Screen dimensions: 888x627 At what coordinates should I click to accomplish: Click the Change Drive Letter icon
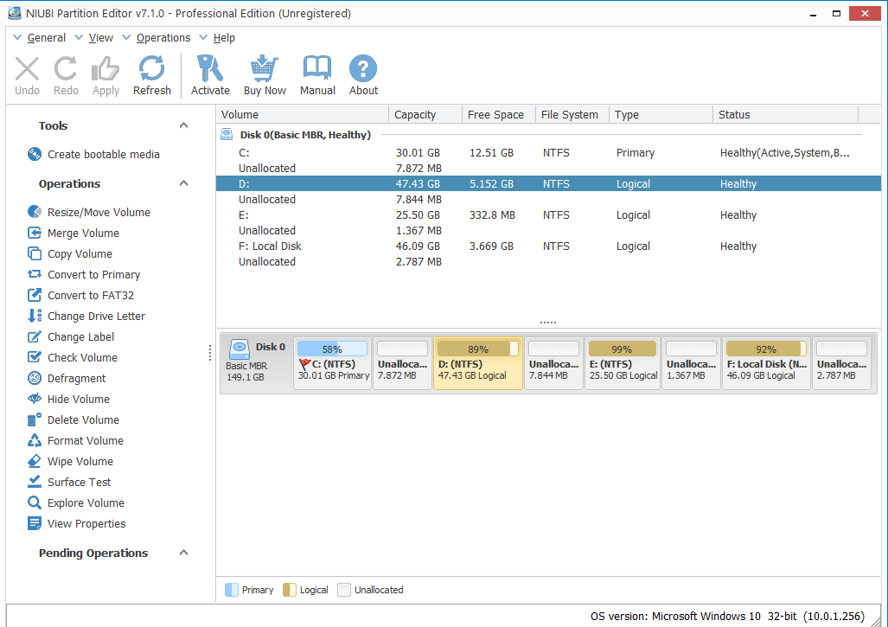[35, 316]
